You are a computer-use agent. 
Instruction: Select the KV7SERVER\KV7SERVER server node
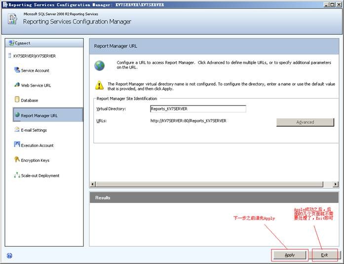click(35, 56)
